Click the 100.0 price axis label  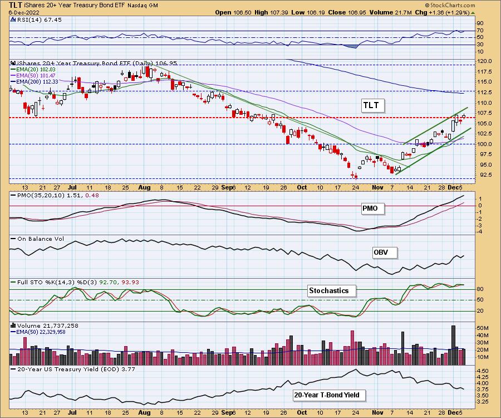[485, 144]
